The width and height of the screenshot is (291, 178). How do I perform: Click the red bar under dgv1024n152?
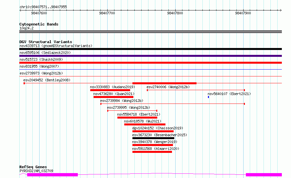(153, 132)
